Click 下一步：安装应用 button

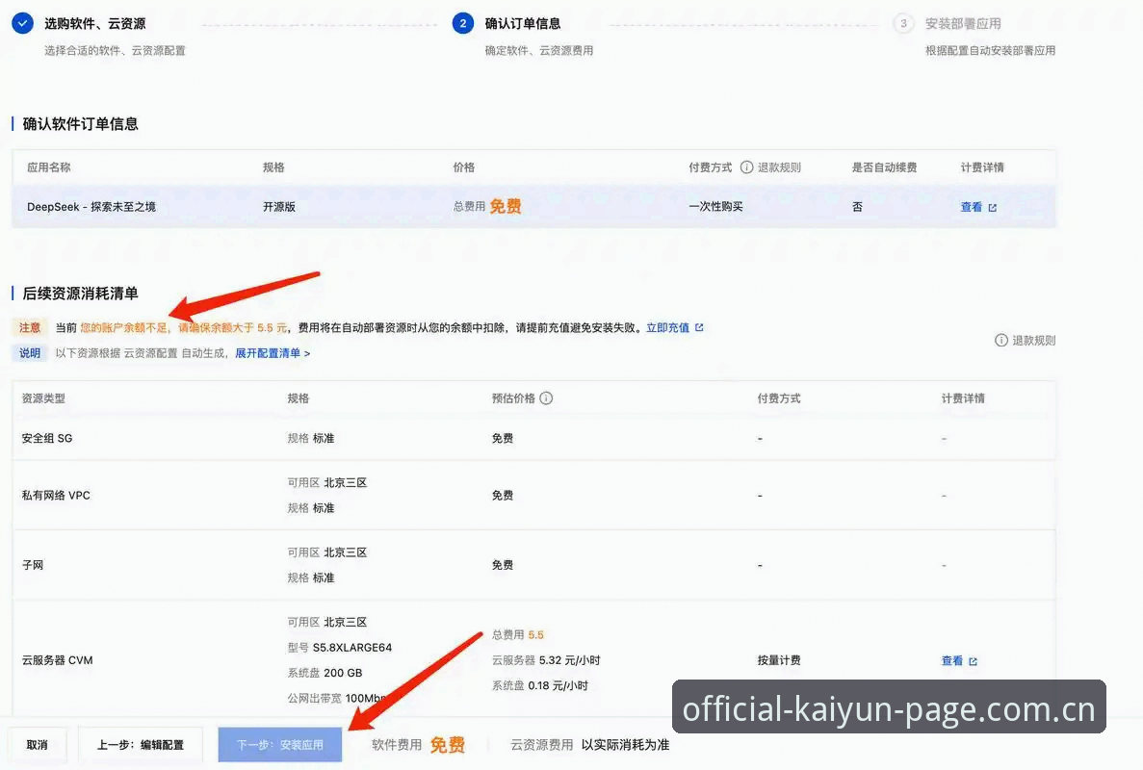pos(280,745)
